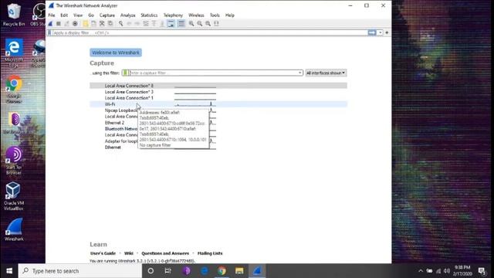494x278 pixels.
Task: Click the capture filter input field
Action: pyautogui.click(x=214, y=73)
